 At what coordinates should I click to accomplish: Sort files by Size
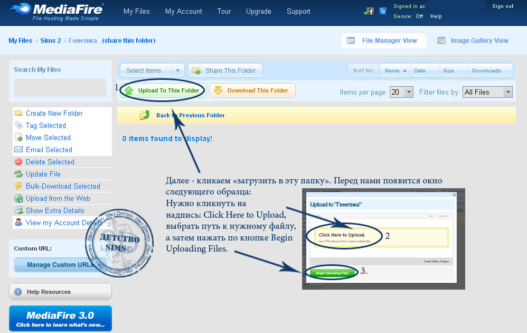coord(454,71)
